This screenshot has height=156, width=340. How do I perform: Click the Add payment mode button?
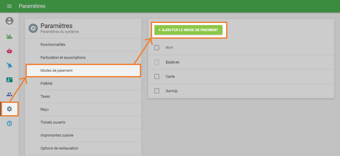click(188, 30)
